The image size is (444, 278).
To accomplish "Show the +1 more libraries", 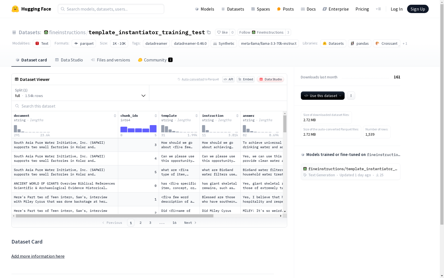I will 405,43.
